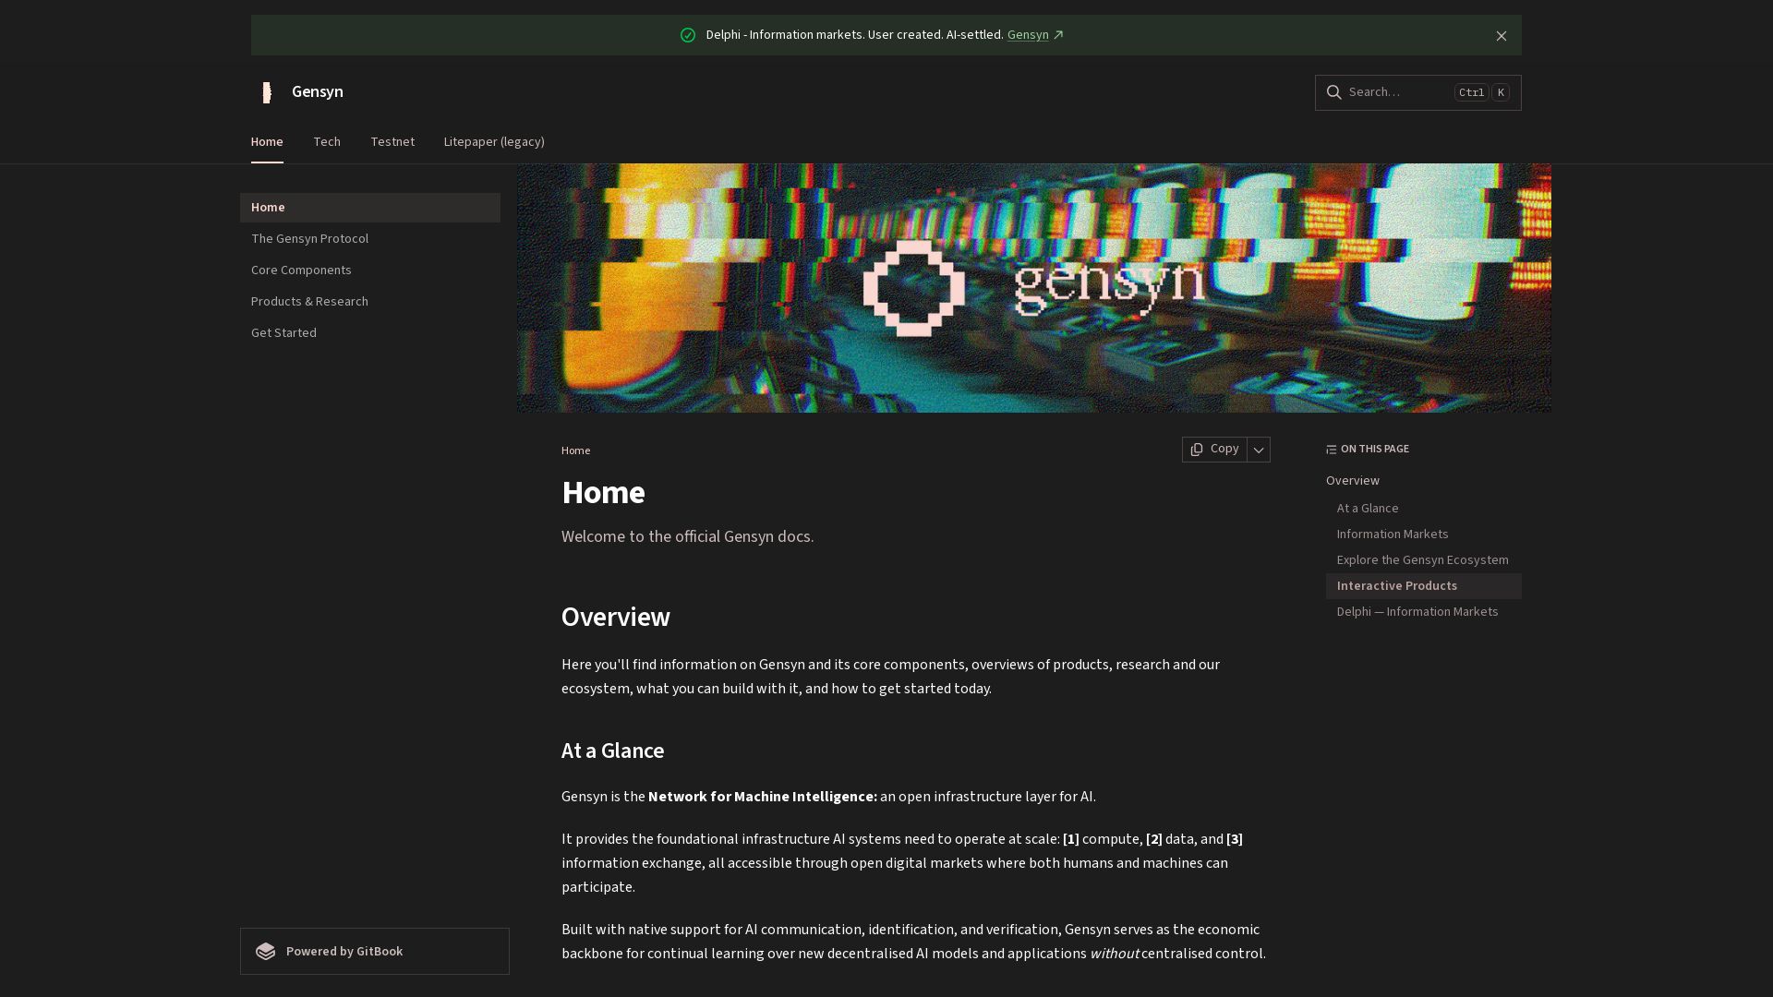Click the Powered by GitBook link
1773x997 pixels.
[x=375, y=952]
